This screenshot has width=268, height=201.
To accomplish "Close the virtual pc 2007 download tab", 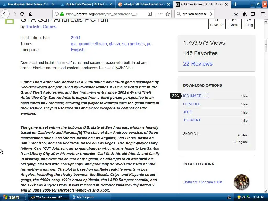I will (x=169, y=4).
